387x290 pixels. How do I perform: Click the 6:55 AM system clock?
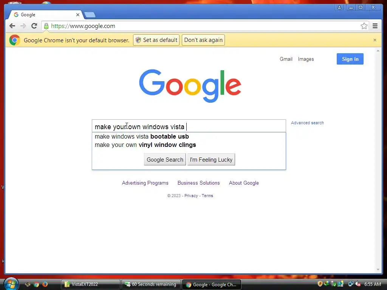[372, 284]
